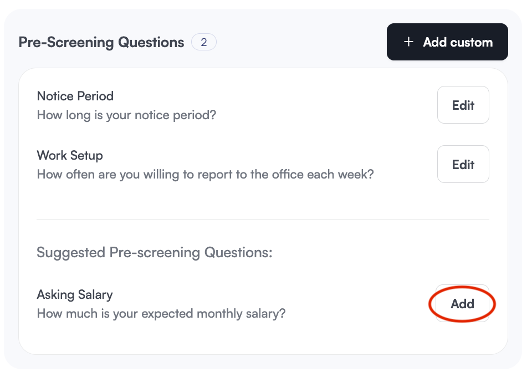
Task: Click the Pre-Screening Questions heading
Action: click(x=101, y=42)
